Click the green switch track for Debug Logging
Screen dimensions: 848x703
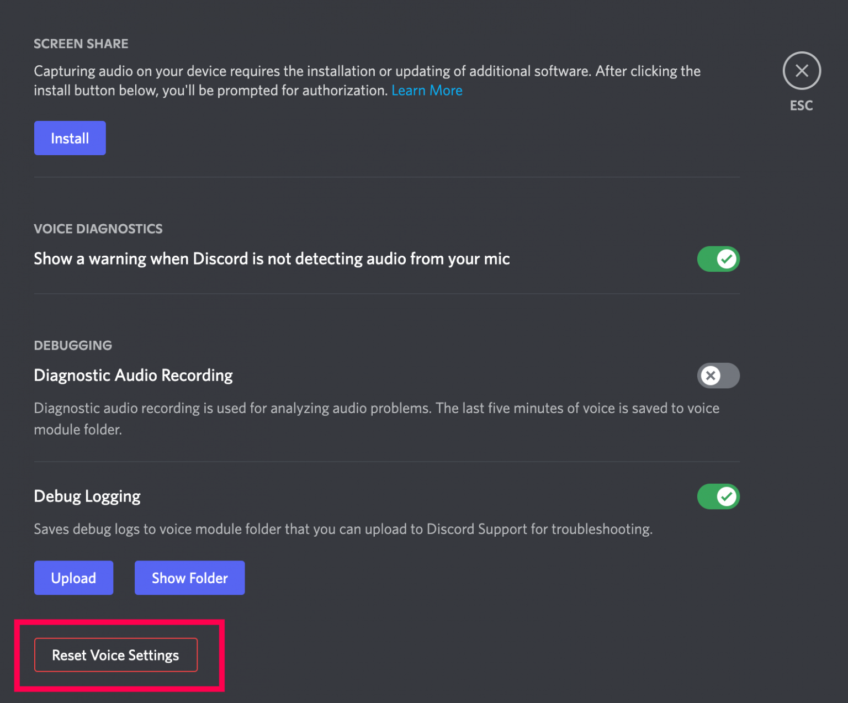[718, 496]
